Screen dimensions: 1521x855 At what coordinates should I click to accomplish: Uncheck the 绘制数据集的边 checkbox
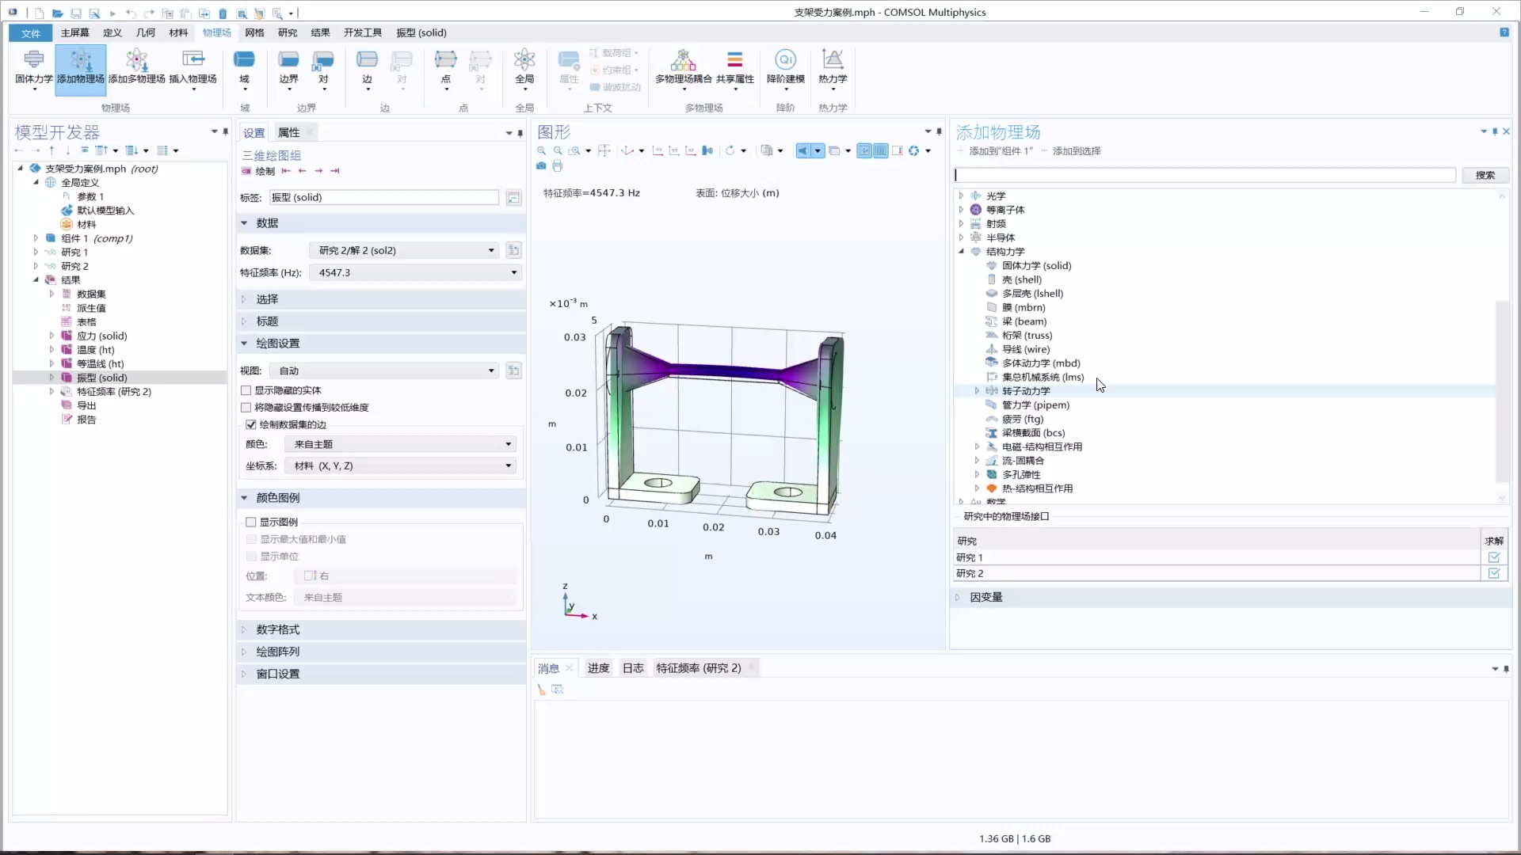252,424
